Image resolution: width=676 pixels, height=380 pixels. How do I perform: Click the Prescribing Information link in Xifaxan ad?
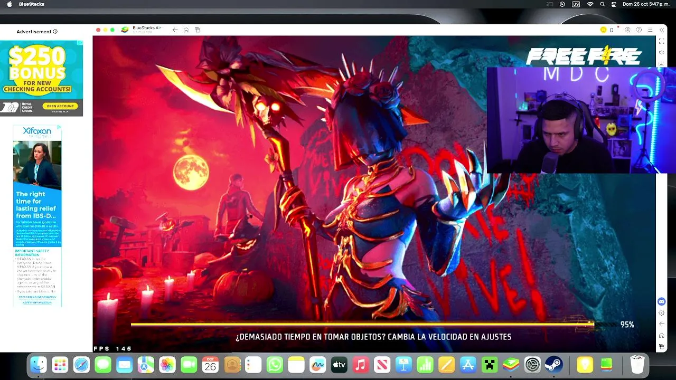[x=37, y=297]
